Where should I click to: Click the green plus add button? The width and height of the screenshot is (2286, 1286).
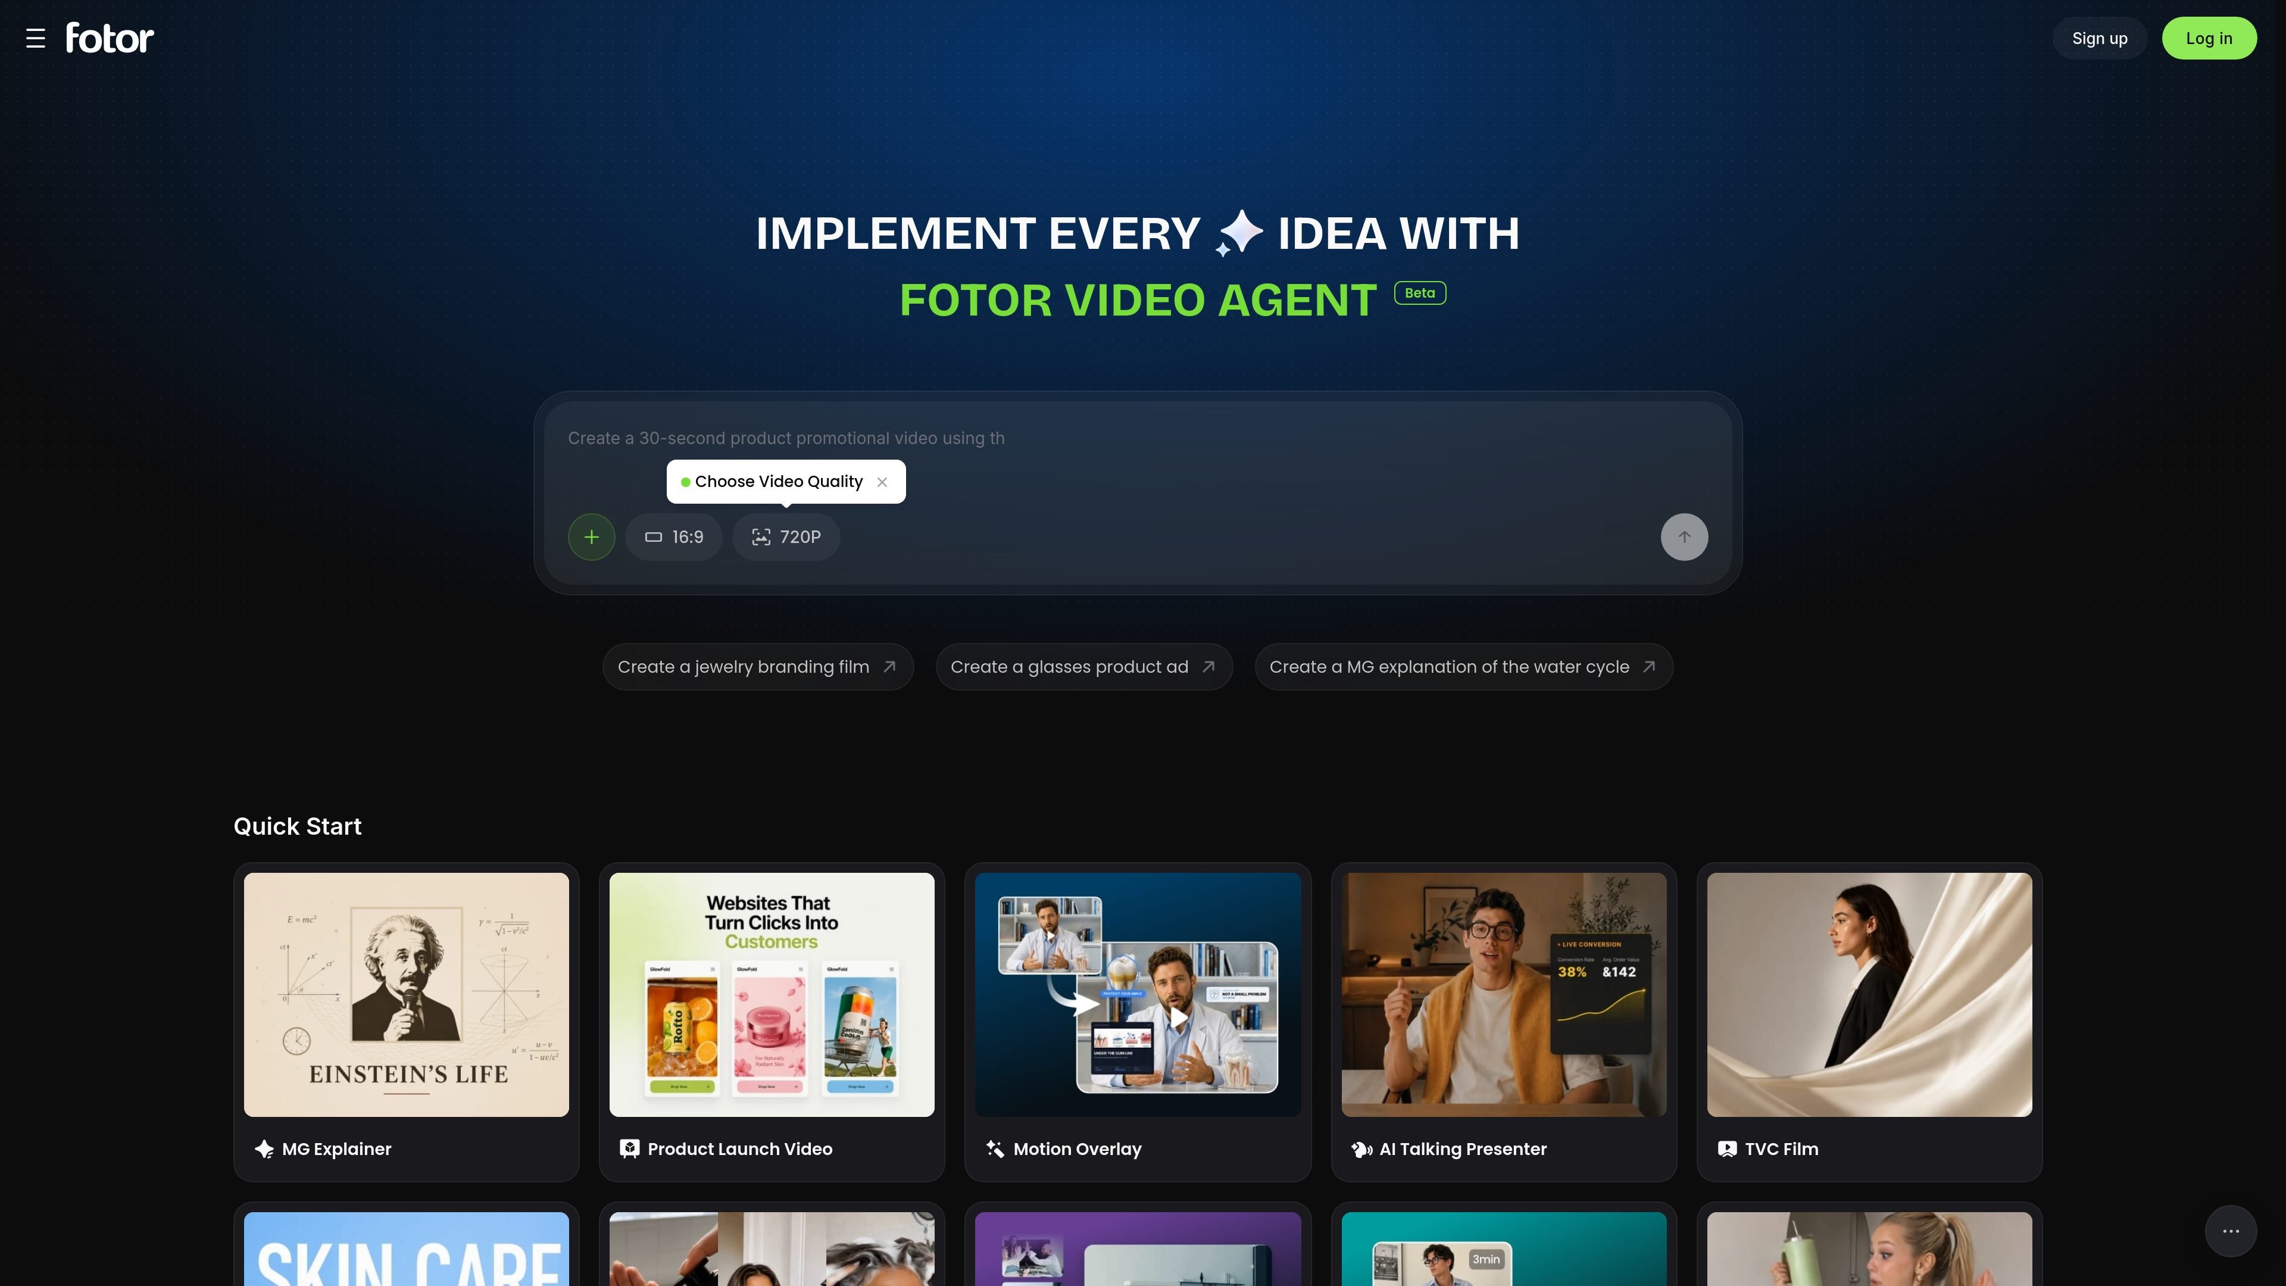(591, 537)
